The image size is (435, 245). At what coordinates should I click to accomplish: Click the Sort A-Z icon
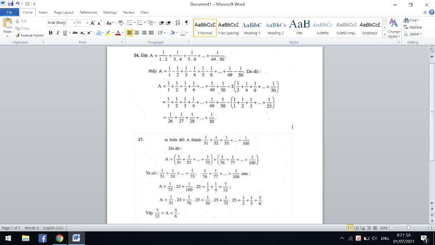tap(178, 23)
